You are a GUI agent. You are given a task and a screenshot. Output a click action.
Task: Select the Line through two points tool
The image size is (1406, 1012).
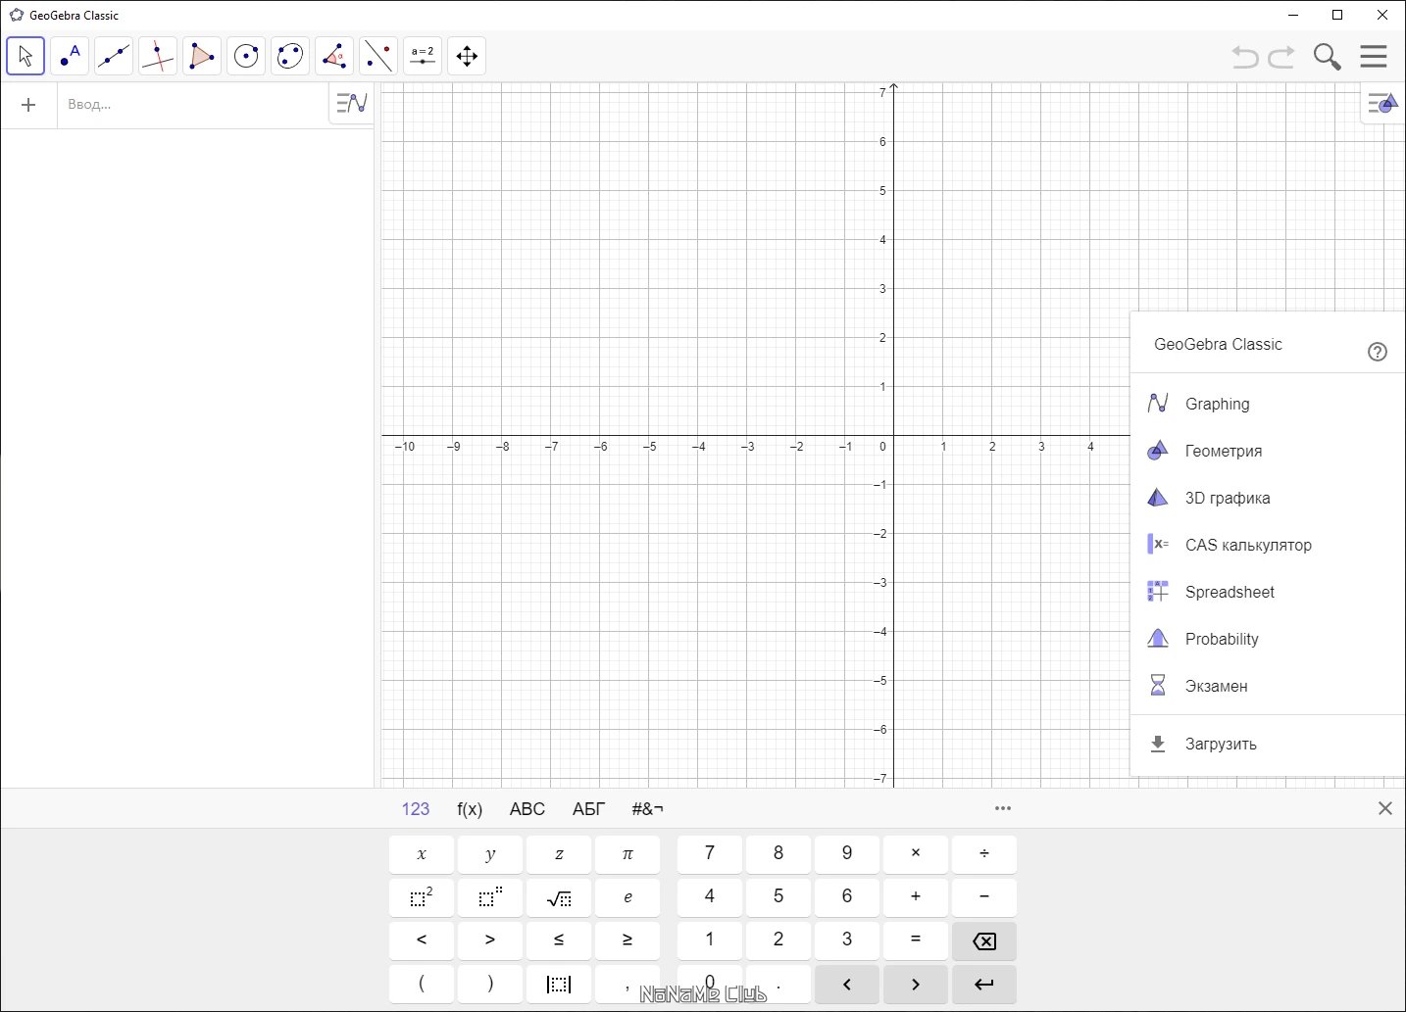(x=114, y=56)
